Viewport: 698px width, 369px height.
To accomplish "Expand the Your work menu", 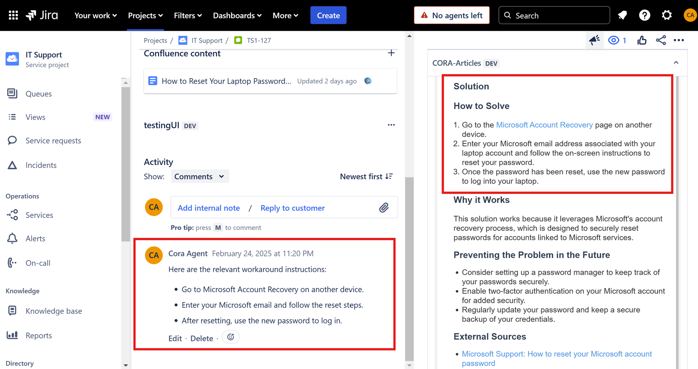I will tap(96, 15).
